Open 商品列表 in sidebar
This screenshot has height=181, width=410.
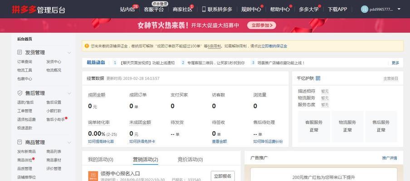point(54,152)
